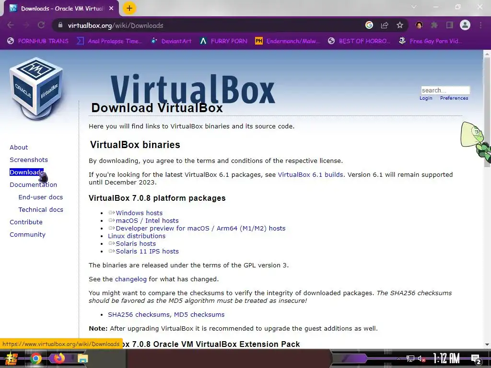Click the page scrollbar down arrow
491x368 pixels.
487,345
